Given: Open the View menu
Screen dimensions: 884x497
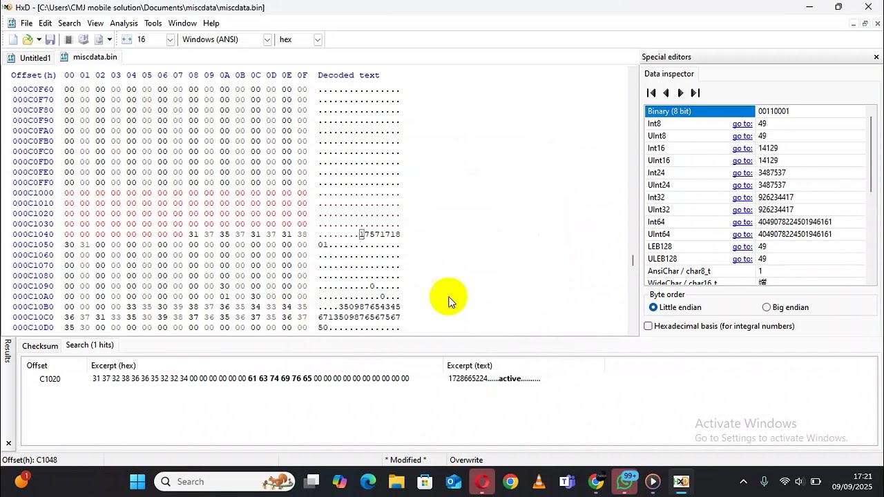Looking at the screenshot, I should coord(95,23).
